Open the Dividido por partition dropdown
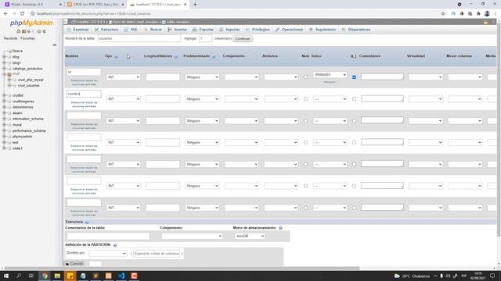 coord(108,253)
